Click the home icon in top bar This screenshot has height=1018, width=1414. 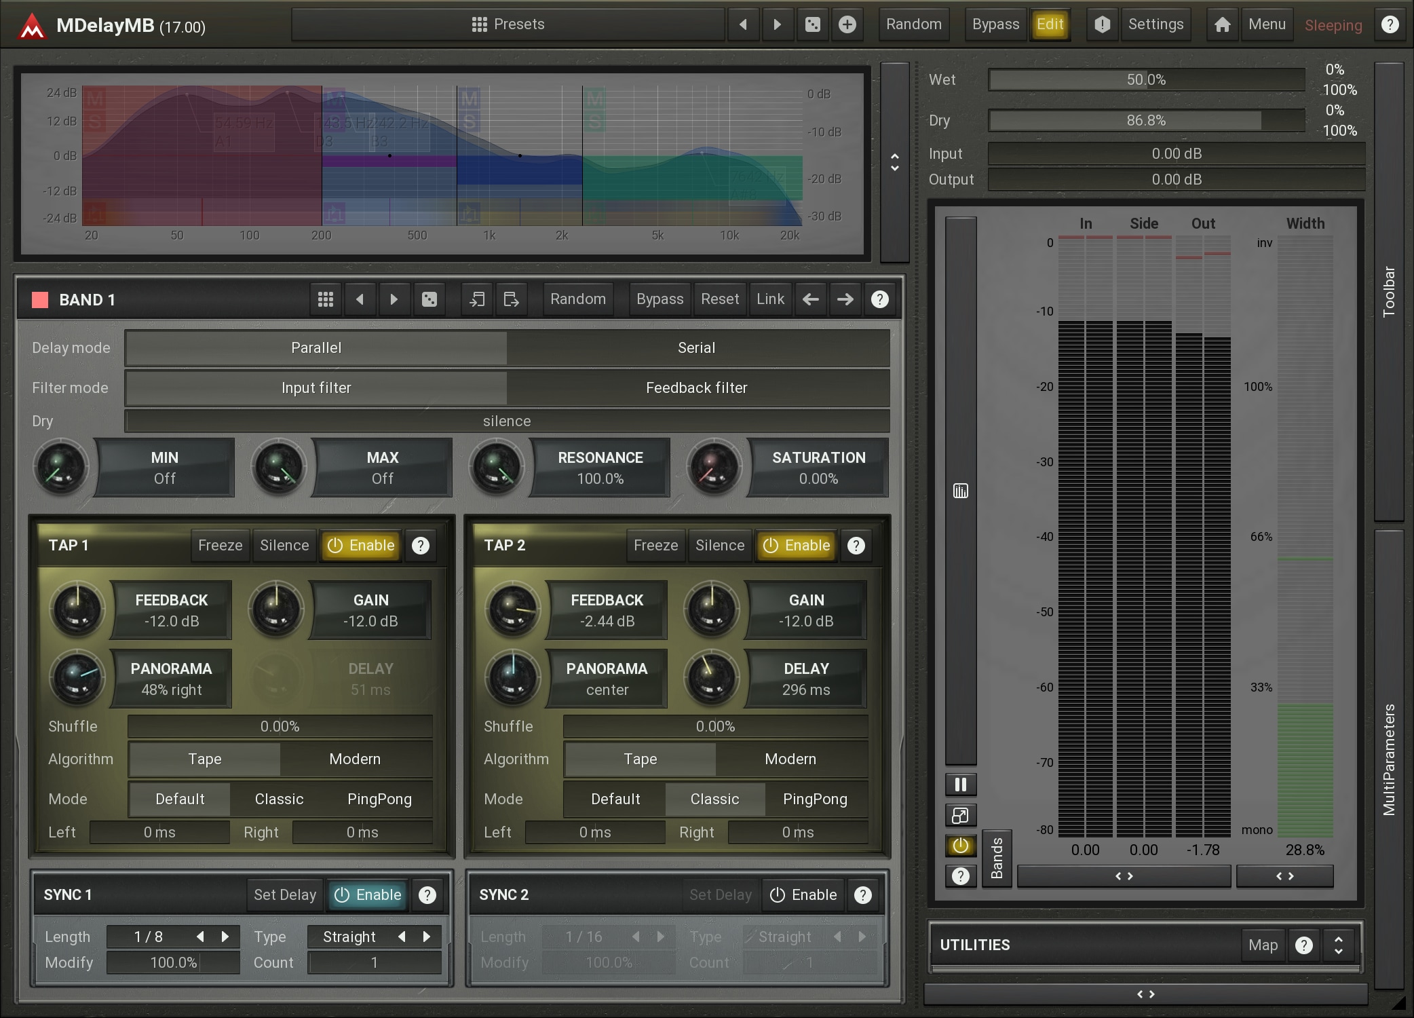point(1222,25)
